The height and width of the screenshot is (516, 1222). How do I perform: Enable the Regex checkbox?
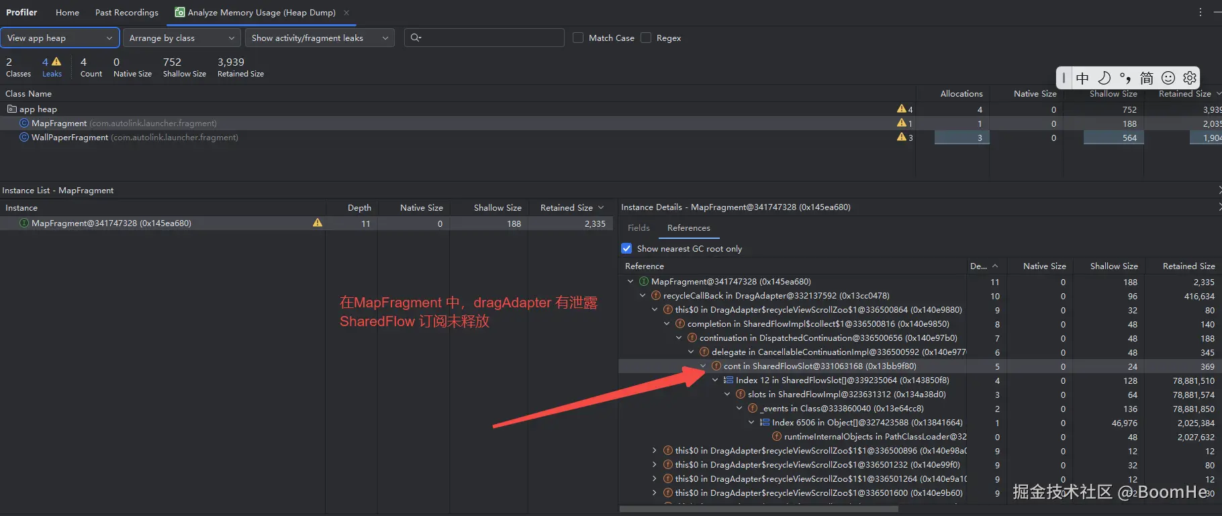coord(646,38)
